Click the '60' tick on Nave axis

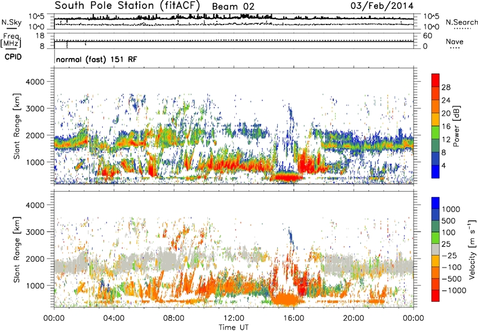pos(427,36)
